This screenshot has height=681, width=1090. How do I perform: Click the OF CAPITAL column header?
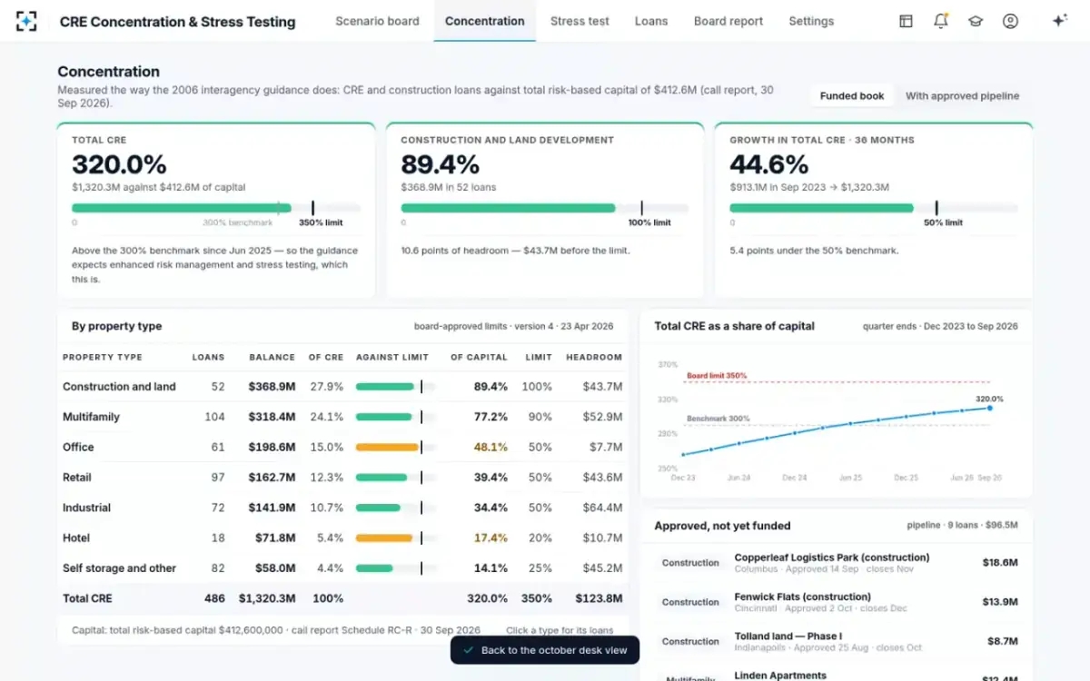(x=479, y=358)
